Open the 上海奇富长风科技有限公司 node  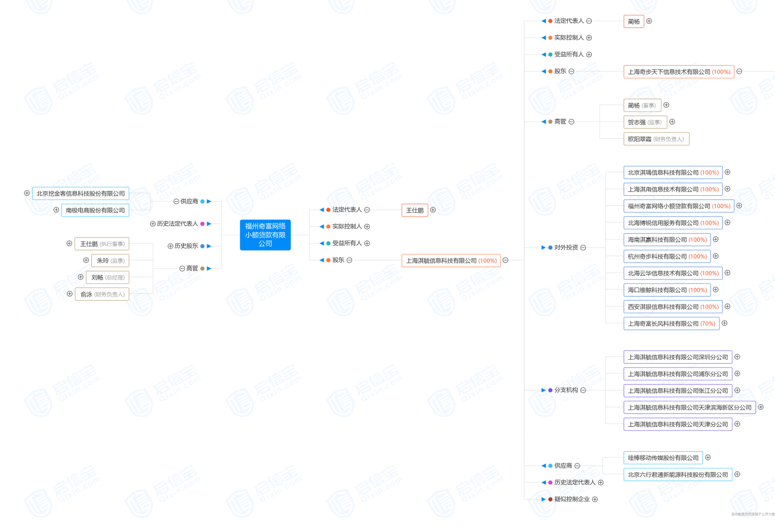pos(671,323)
